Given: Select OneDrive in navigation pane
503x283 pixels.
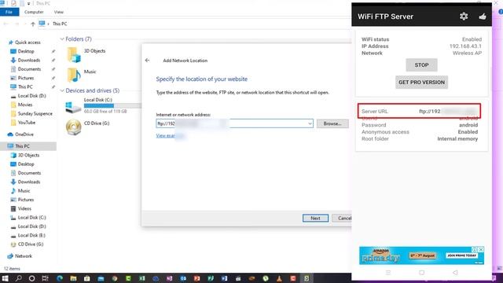Looking at the screenshot, I should [x=20, y=134].
